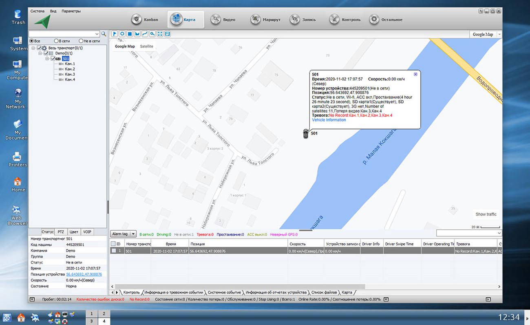This screenshot has width=530, height=325.
Task: Select the filled square area tool
Action: pos(129,34)
